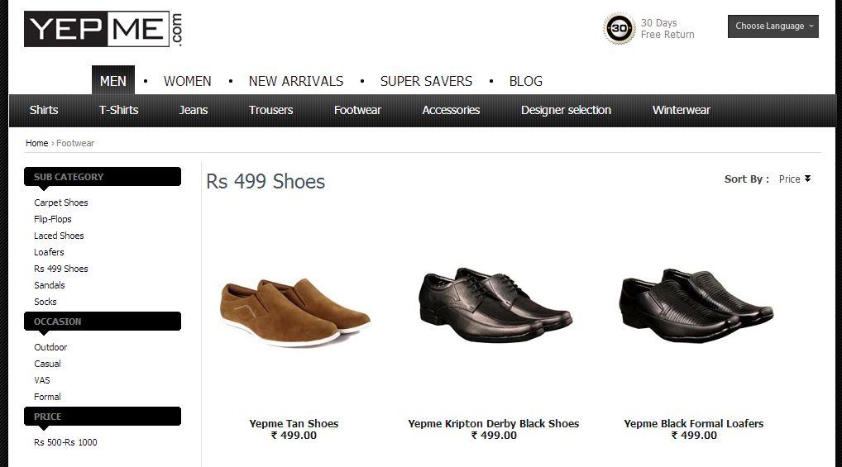
Task: Click the YepMe.com logo
Action: click(x=103, y=30)
